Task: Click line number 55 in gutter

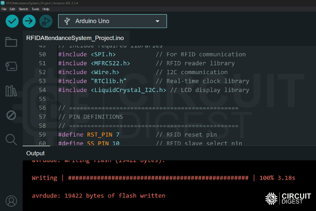Action: click(x=42, y=99)
